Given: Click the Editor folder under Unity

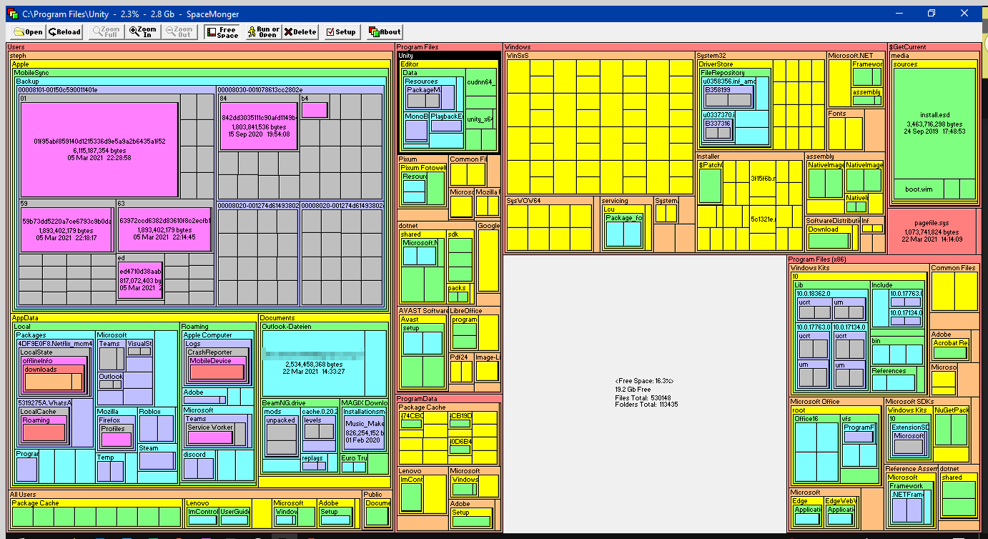Looking at the screenshot, I should (x=410, y=64).
